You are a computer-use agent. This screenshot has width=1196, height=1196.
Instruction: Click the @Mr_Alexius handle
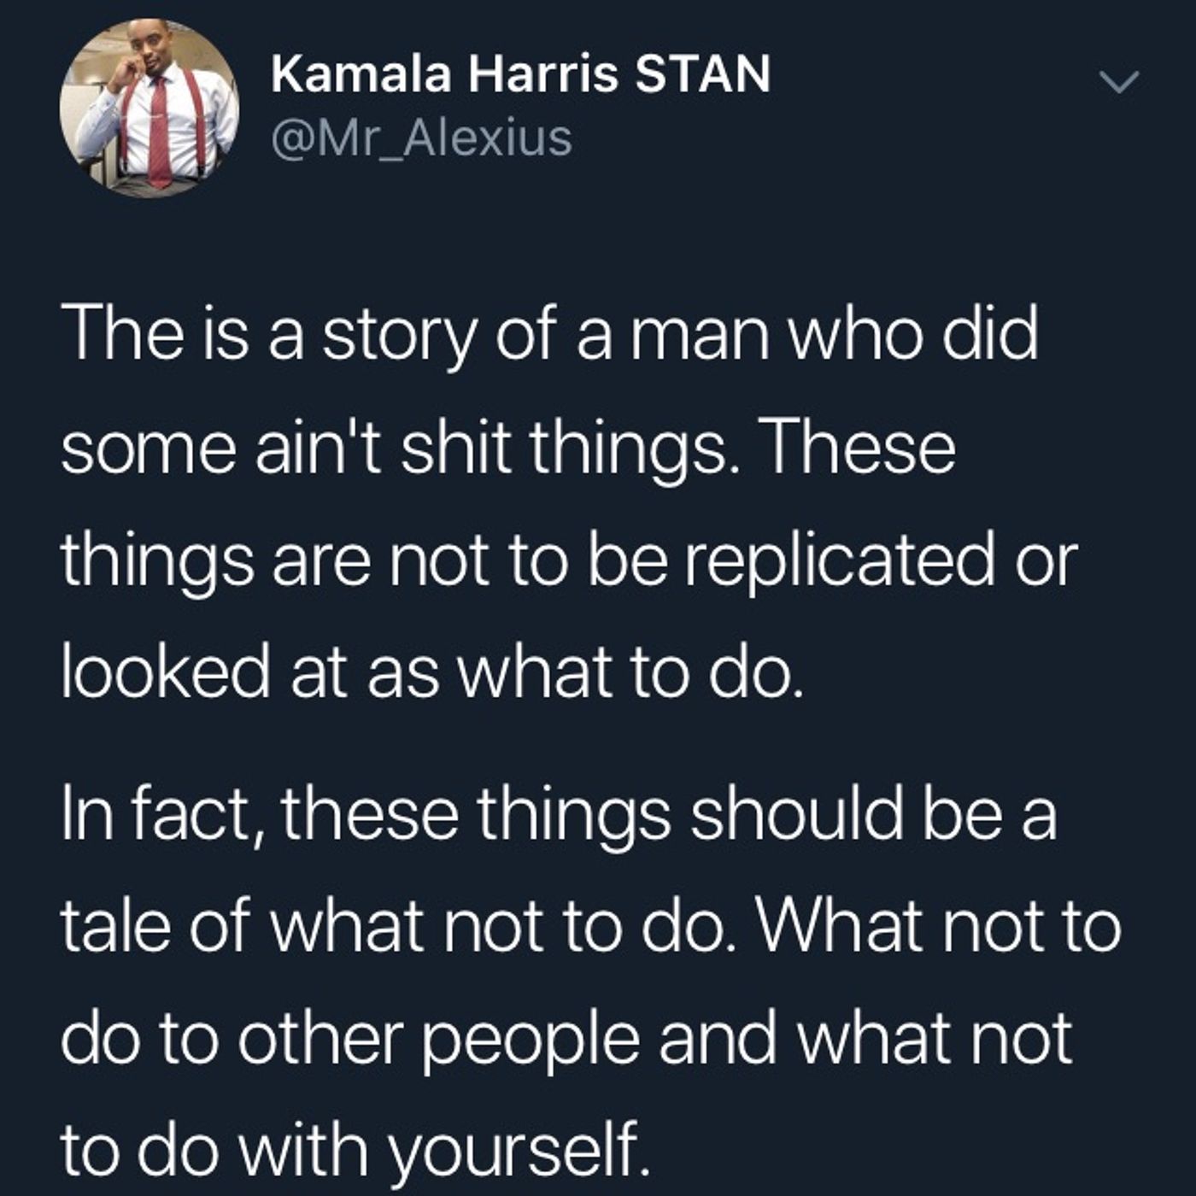(421, 138)
